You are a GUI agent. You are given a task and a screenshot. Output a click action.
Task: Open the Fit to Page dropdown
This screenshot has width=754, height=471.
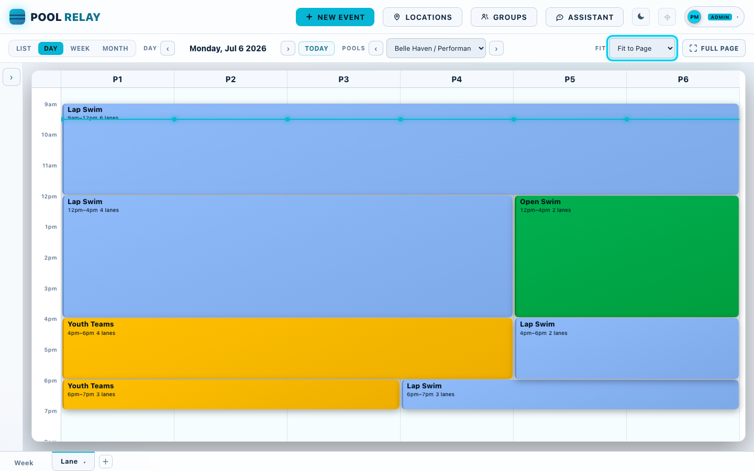pyautogui.click(x=642, y=48)
